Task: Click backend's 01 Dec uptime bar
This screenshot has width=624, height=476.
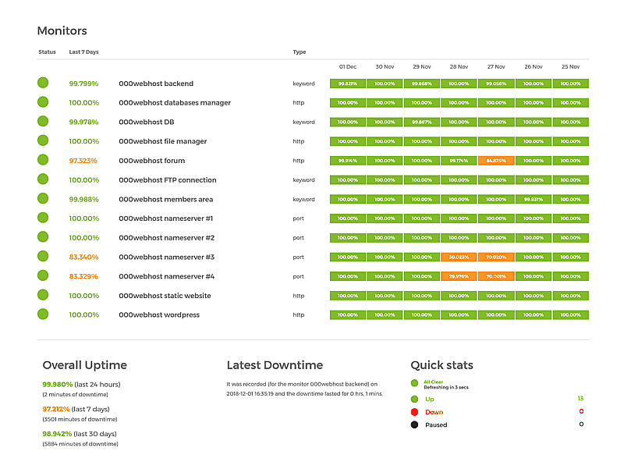Action: click(x=348, y=83)
